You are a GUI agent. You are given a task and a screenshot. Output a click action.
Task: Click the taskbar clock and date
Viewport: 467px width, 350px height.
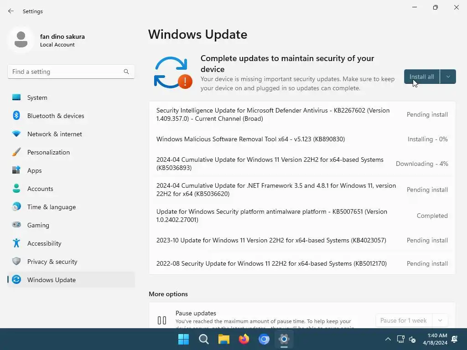(x=435, y=339)
